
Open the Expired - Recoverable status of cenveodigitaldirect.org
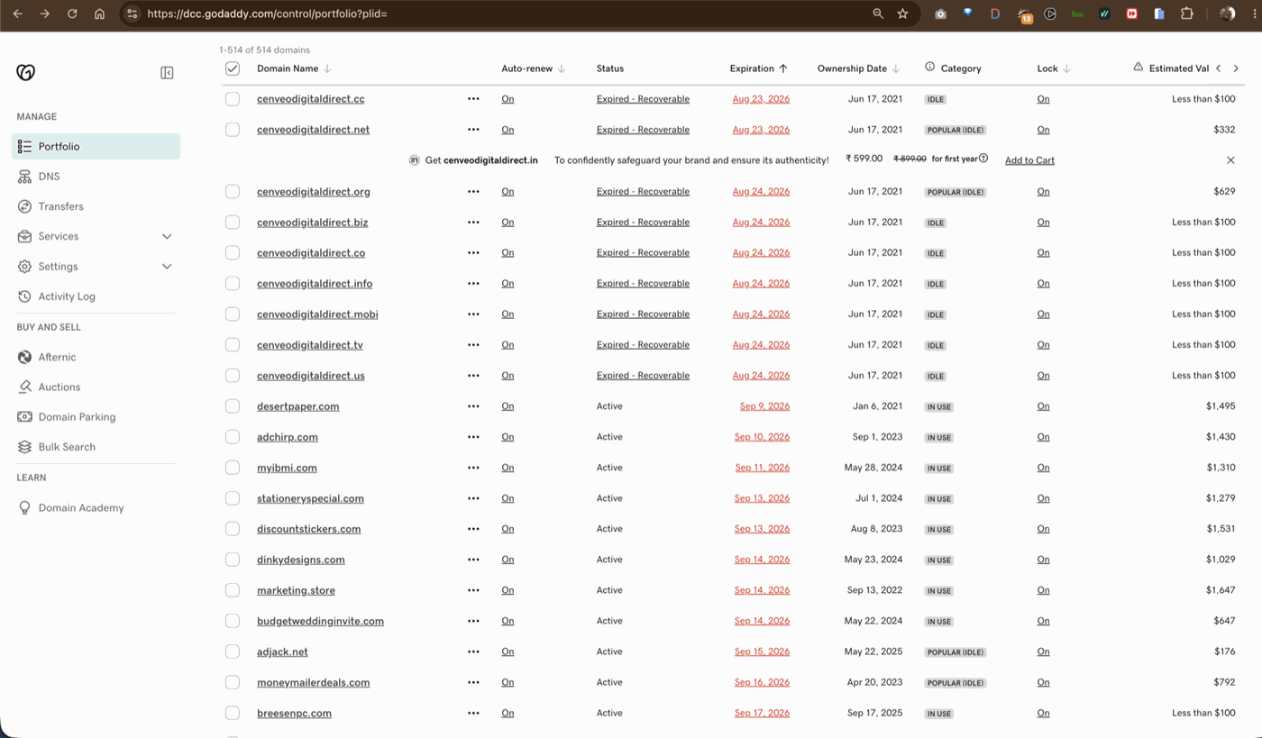tap(643, 192)
